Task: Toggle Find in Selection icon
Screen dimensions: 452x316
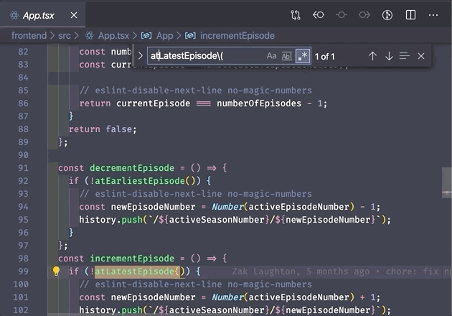Action: click(x=405, y=56)
